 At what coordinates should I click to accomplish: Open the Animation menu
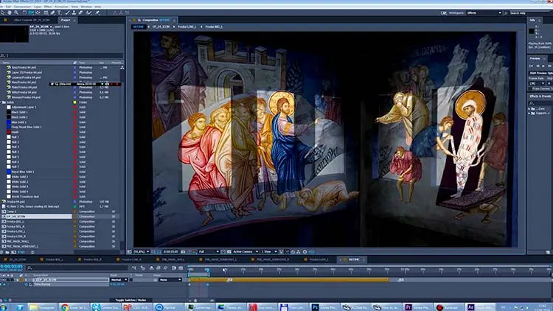(61, 7)
